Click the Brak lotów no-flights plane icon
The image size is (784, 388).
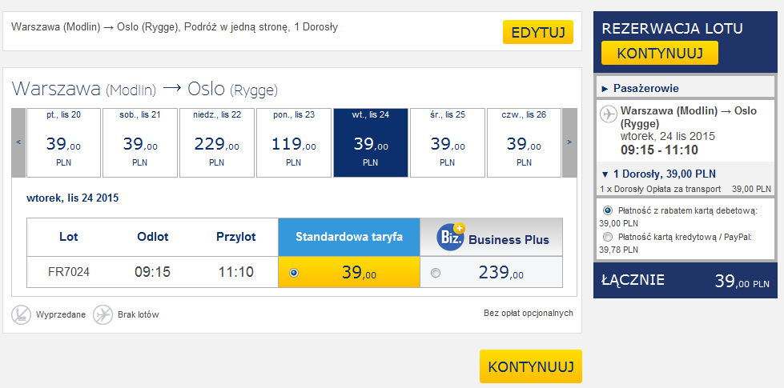tap(103, 315)
